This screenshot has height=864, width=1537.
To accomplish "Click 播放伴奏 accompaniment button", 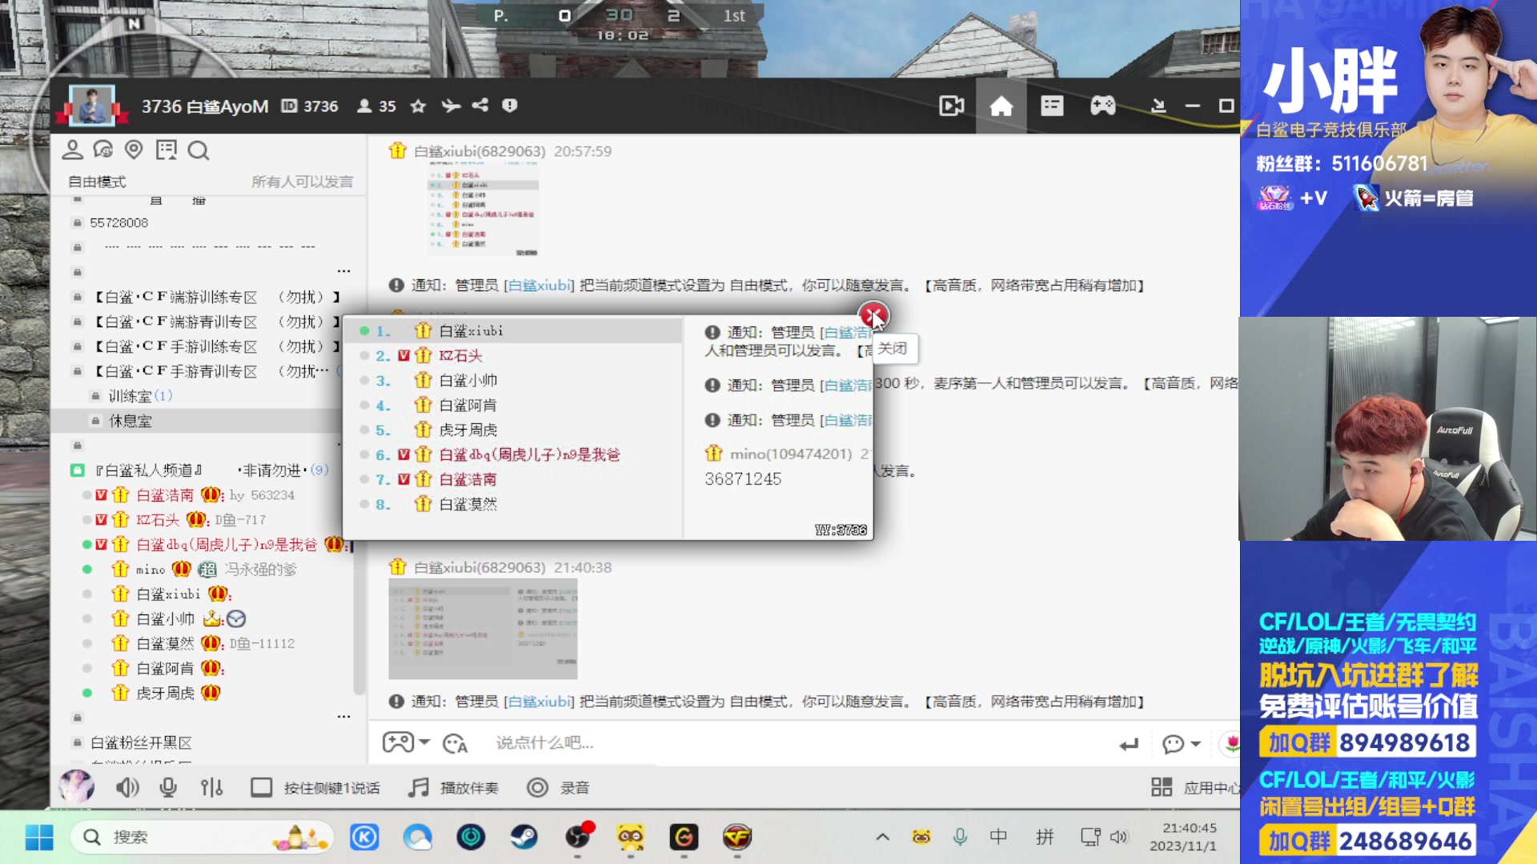I will tap(453, 788).
